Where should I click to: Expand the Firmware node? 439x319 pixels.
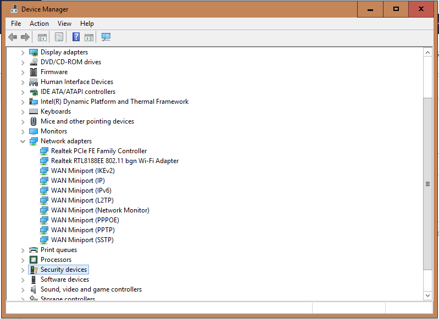23,72
